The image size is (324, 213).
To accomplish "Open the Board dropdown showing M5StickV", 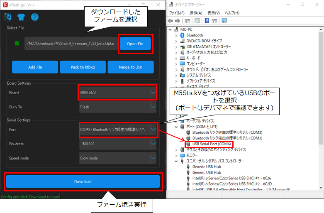I will click(x=118, y=93).
